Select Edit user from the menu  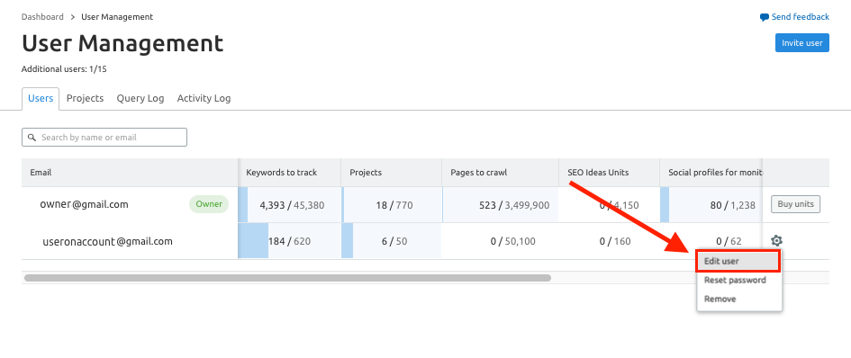738,261
